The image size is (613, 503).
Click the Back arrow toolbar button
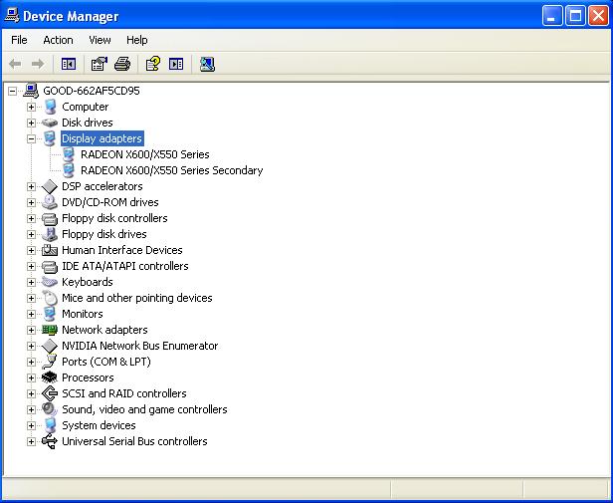click(x=15, y=64)
